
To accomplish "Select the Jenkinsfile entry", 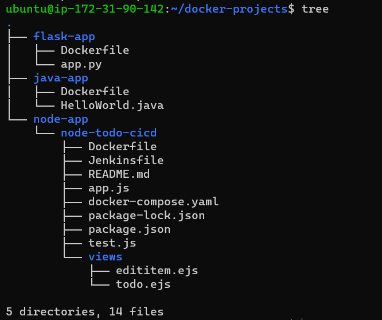I will coord(126,160).
